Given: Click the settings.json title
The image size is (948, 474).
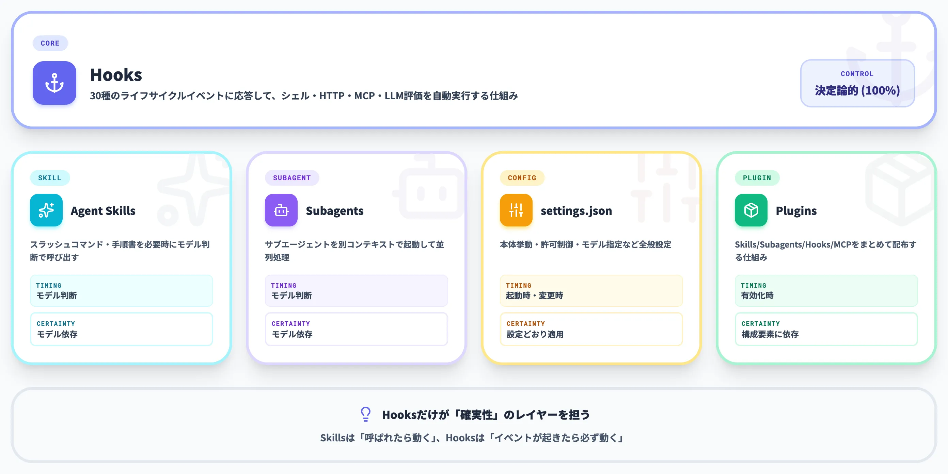Looking at the screenshot, I should 576,210.
